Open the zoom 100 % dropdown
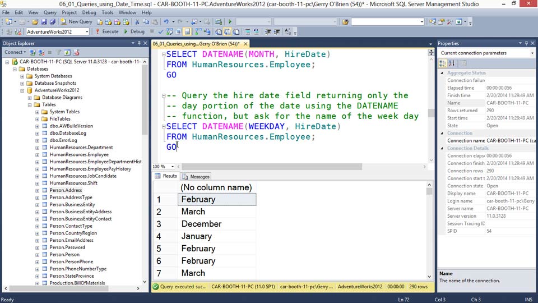Viewport: 538px width, 303px height. coord(173,167)
